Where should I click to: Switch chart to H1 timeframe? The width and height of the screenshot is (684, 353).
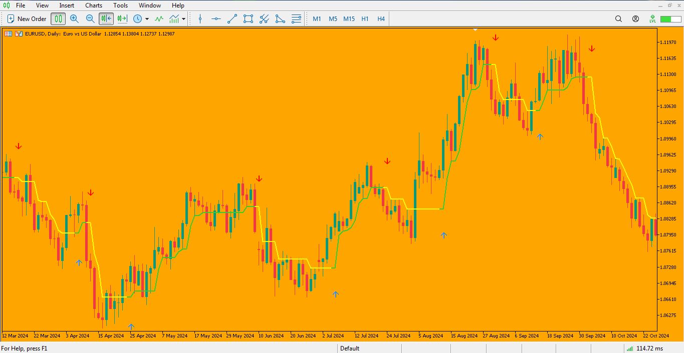click(x=365, y=19)
